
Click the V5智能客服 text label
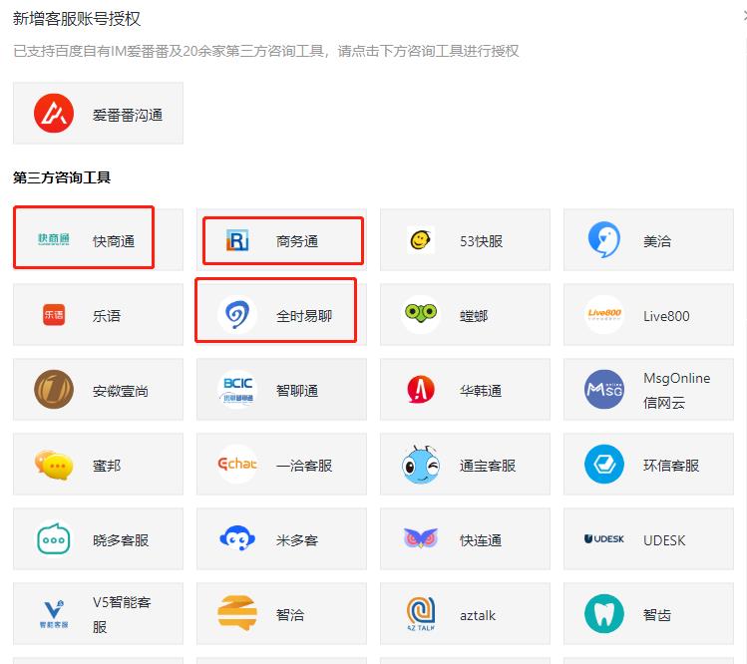point(122,614)
